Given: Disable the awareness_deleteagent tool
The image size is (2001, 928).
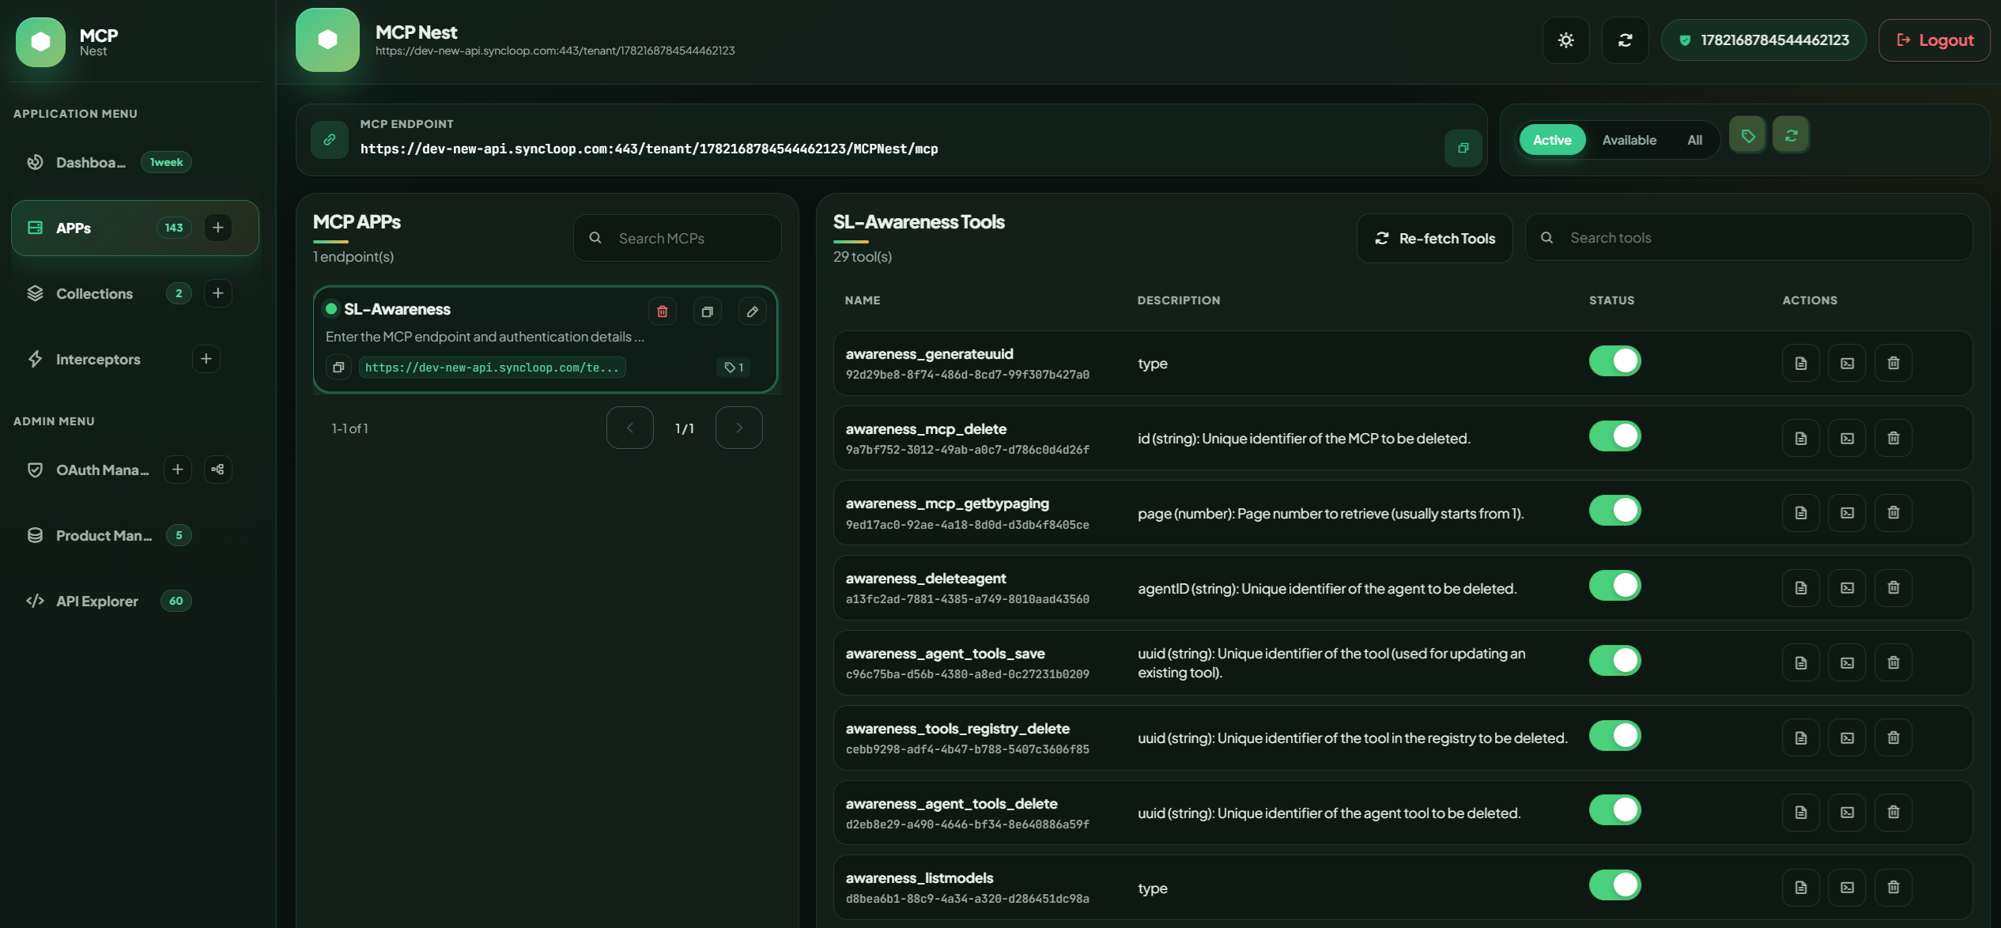Looking at the screenshot, I should coord(1615,586).
